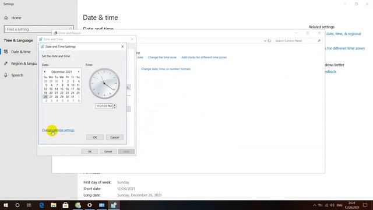
Task: Click the magnifier in Find a setting
Action: (x=71, y=29)
